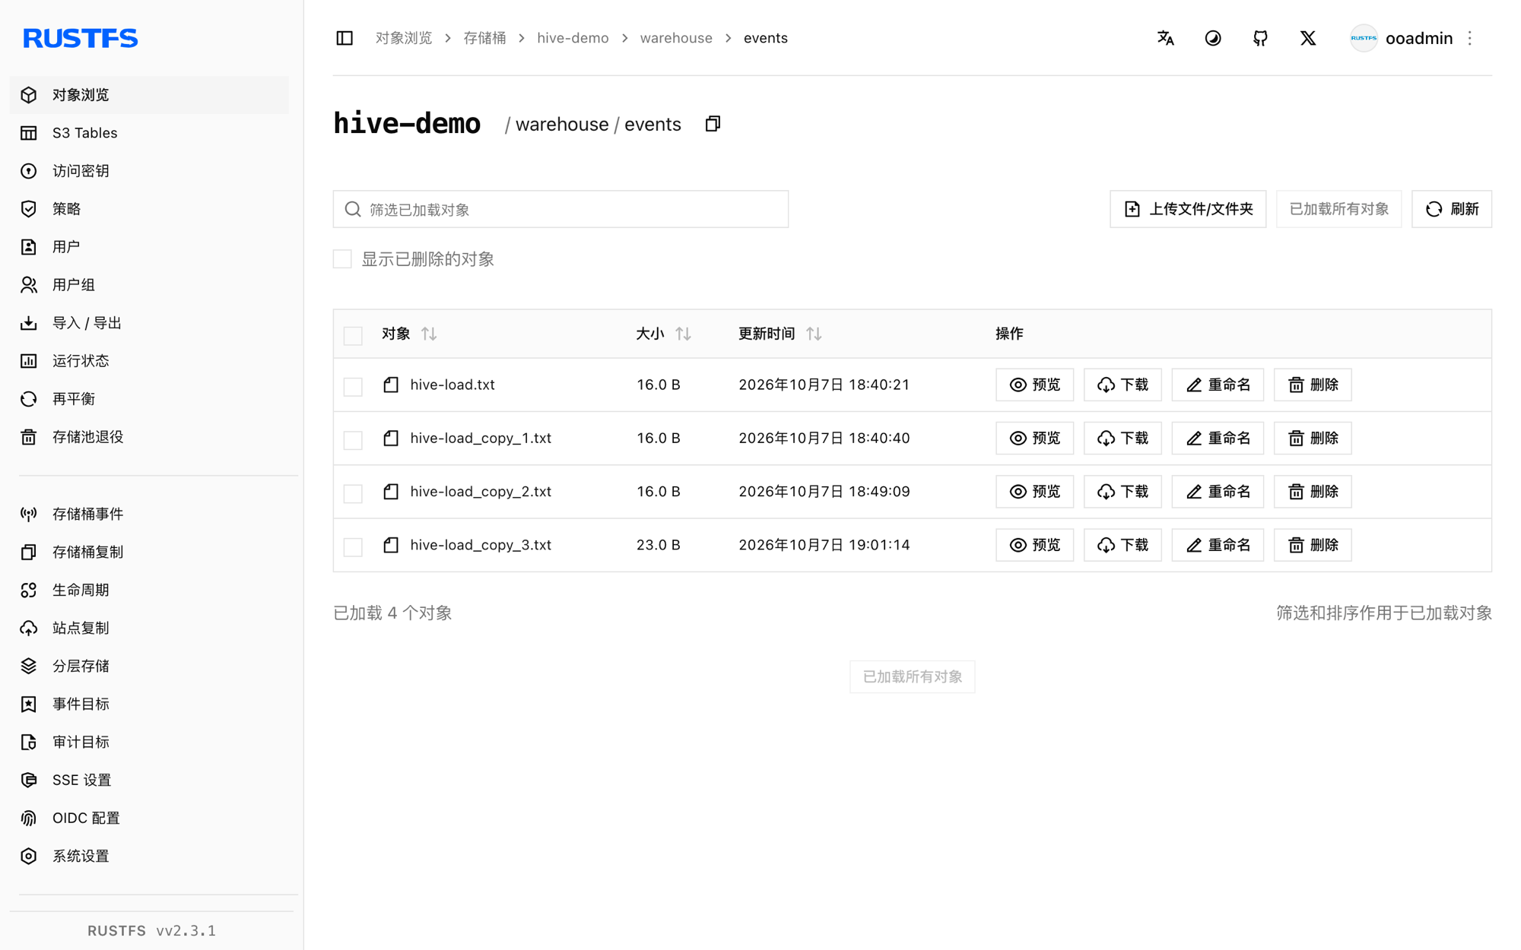Viewport: 1521px width, 950px height.
Task: Delete hive-load_copy_3.txt via 删除
Action: [1313, 545]
